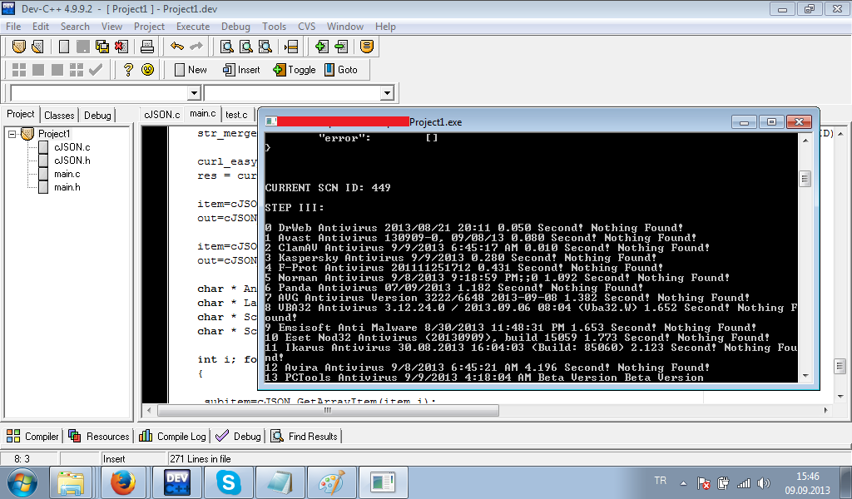The width and height of the screenshot is (852, 499).
Task: Click the Debug checkmark icon in toolbar
Action: pos(96,70)
